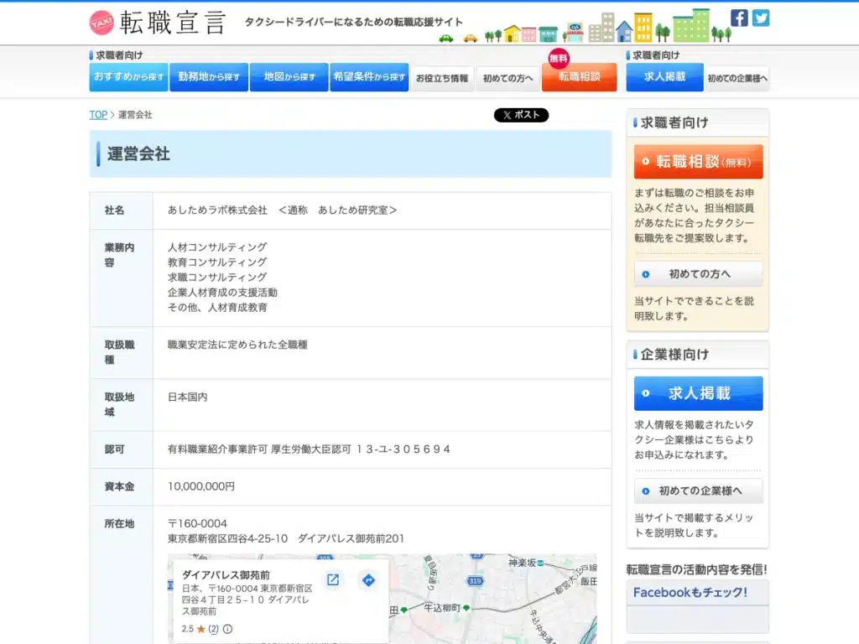Open 希望条件から探す navigation tab

[369, 76]
